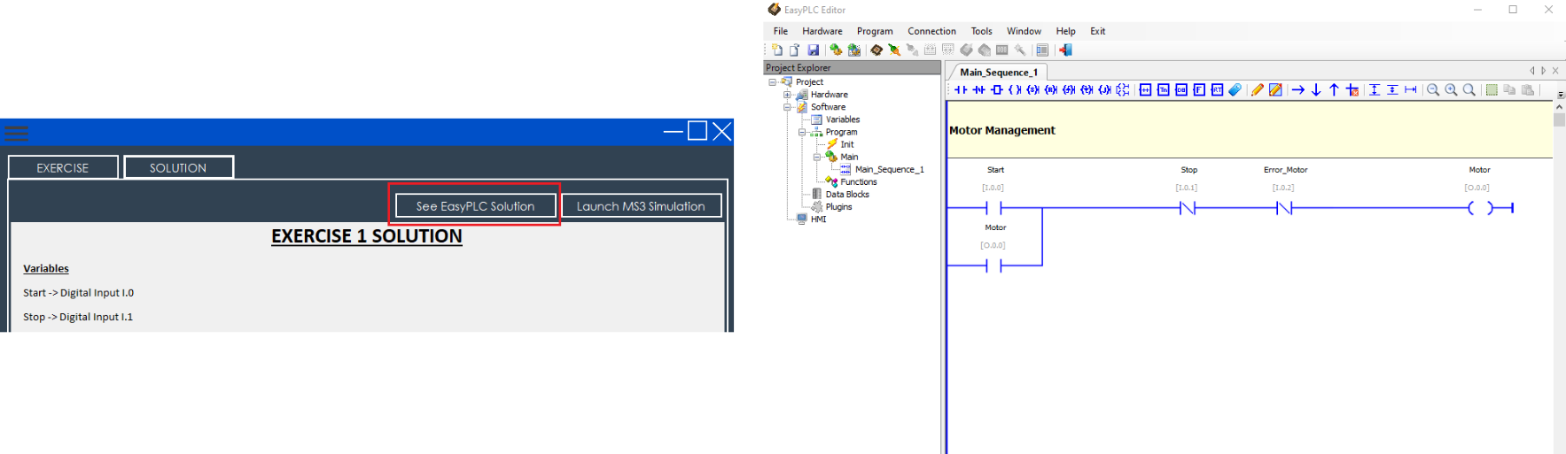Collapse the Program tree node

point(802,132)
